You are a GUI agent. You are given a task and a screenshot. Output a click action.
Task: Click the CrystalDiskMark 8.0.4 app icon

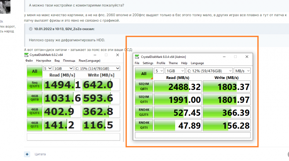point(137,57)
